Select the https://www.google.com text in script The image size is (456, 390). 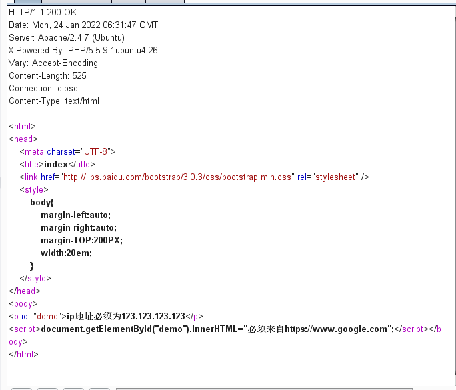tap(336, 329)
